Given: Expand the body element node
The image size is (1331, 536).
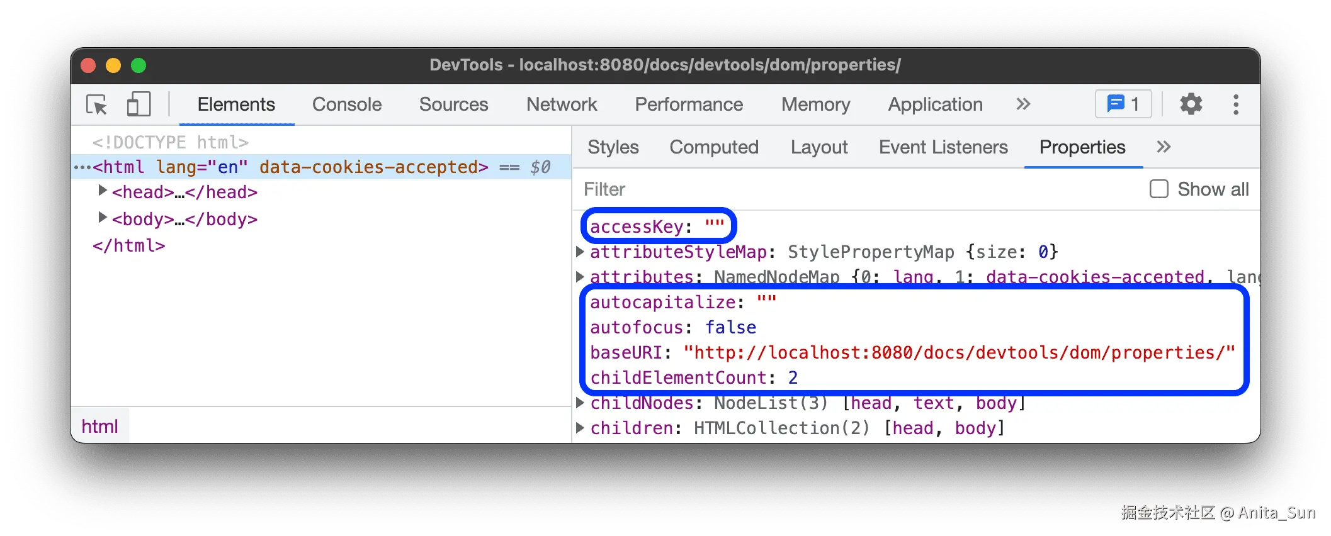Looking at the screenshot, I should pos(103,218).
